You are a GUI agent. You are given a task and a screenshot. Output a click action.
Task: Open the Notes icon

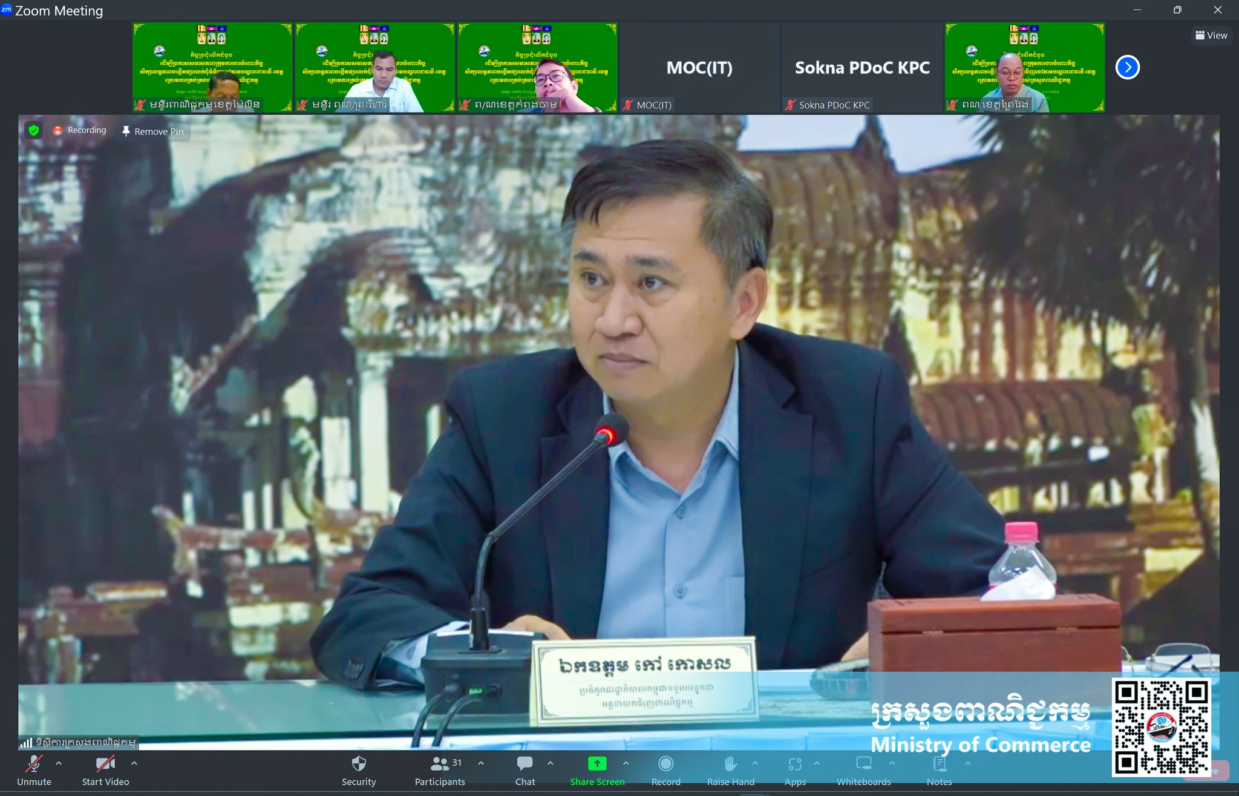click(x=940, y=765)
